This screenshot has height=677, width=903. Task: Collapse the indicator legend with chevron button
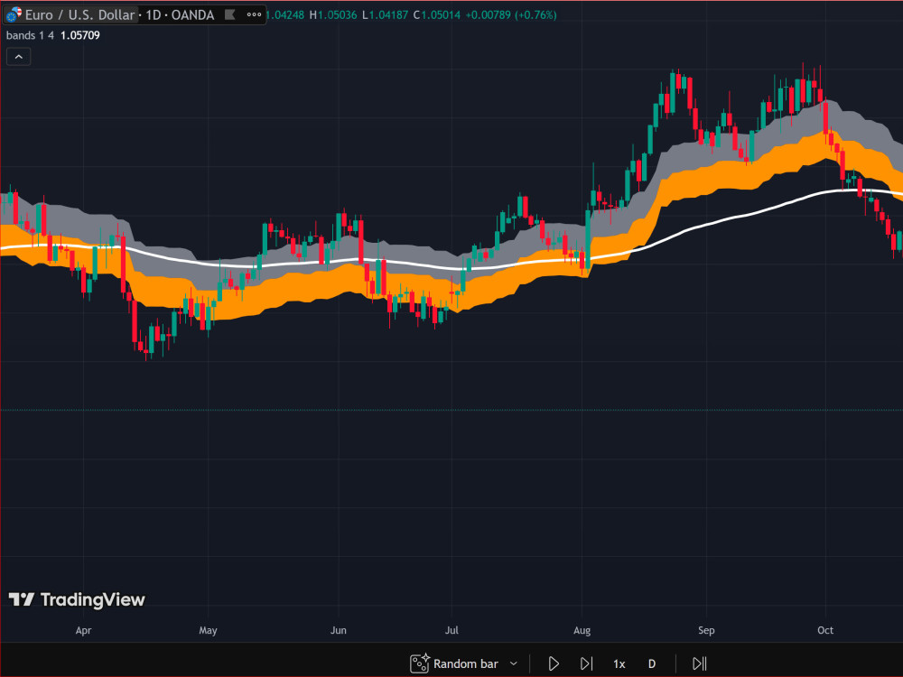coord(18,57)
